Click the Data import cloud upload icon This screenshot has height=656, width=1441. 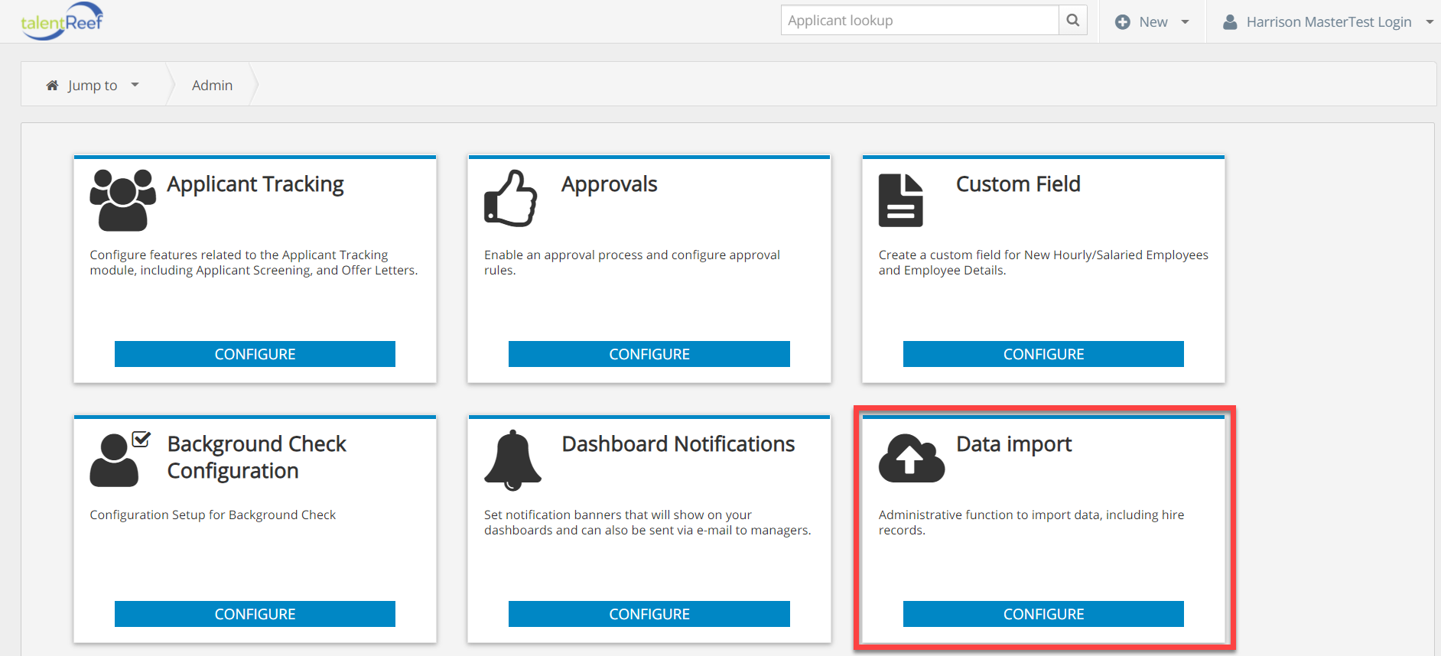click(x=911, y=459)
